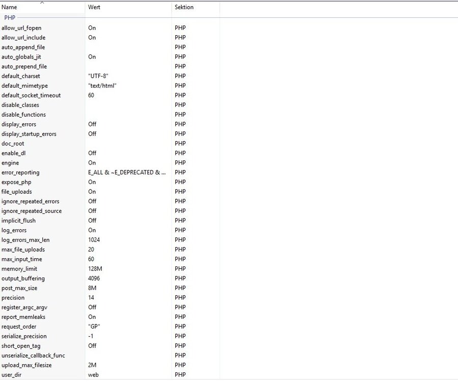Image resolution: width=458 pixels, height=382 pixels.
Task: Select the expose_php setting row
Action: [17, 182]
